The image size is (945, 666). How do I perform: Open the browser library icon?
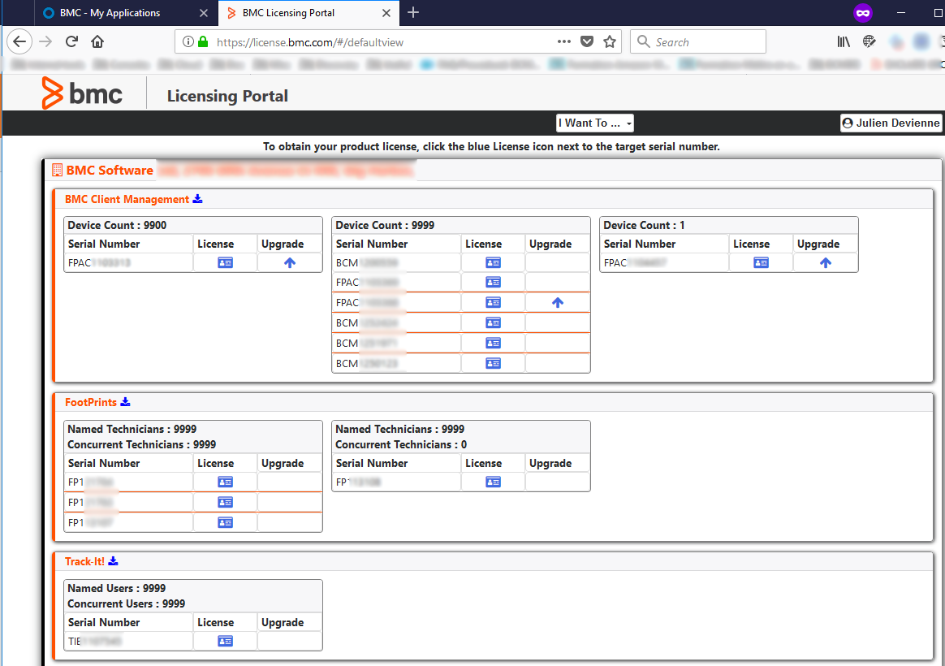coord(844,41)
